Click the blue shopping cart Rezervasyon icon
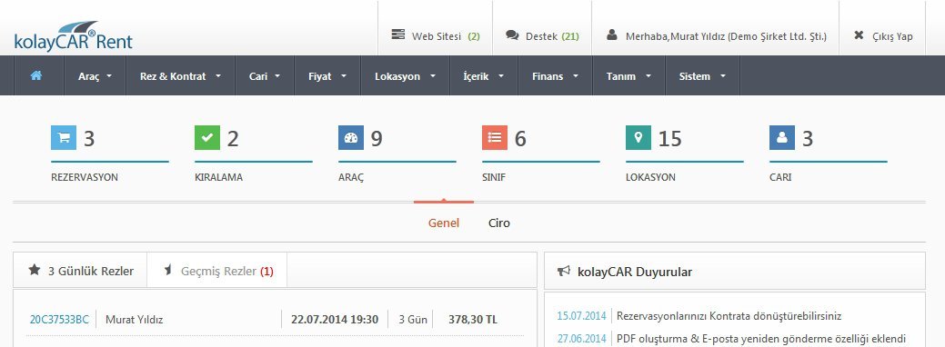This screenshot has height=347, width=945. [x=64, y=137]
